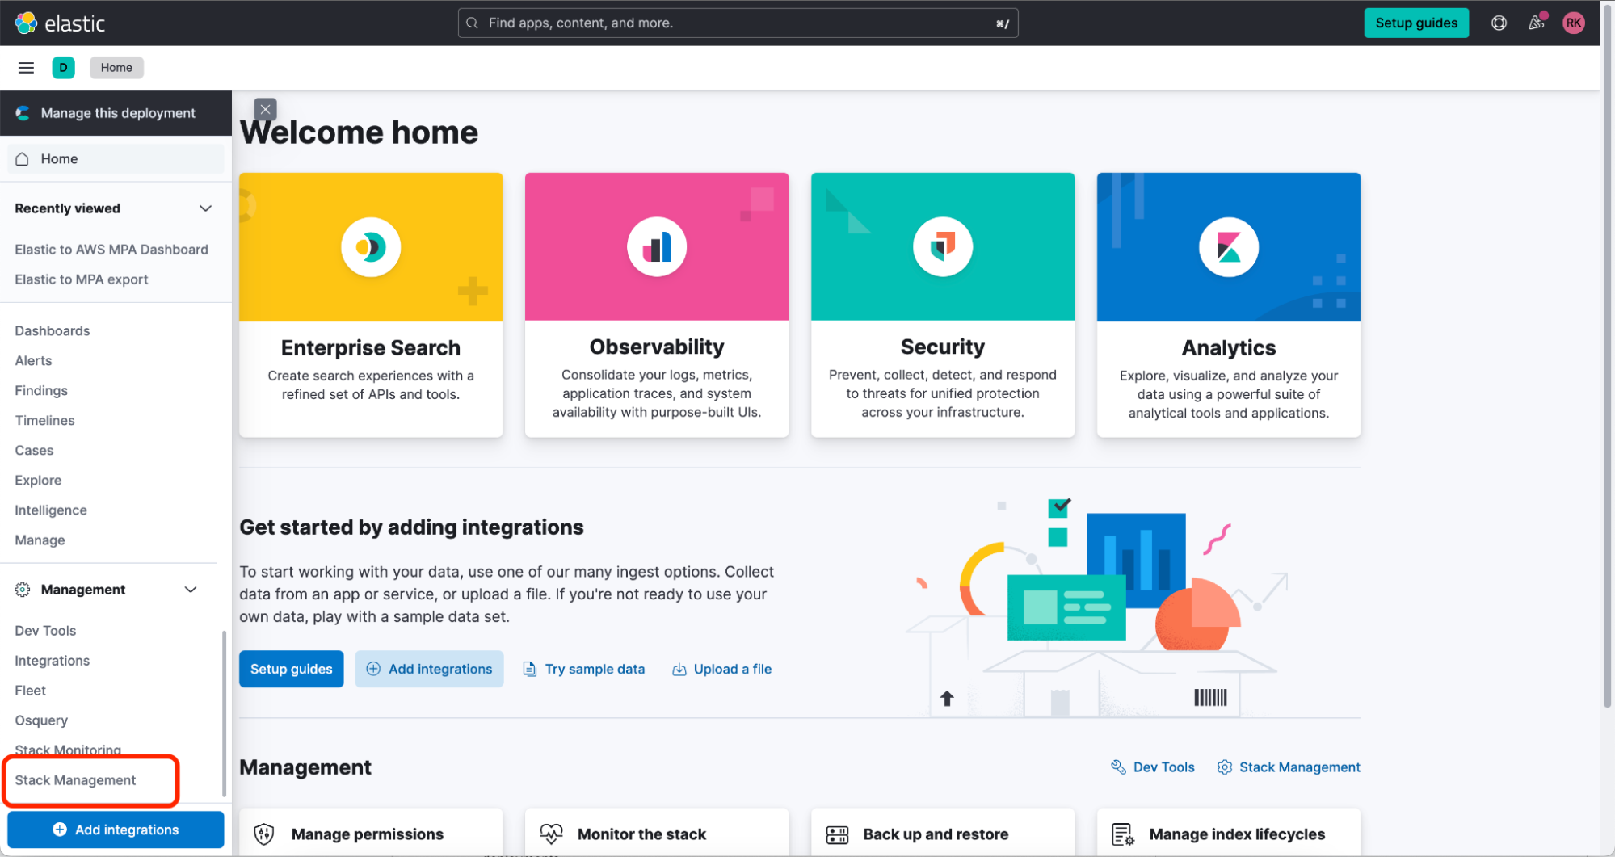This screenshot has width=1615, height=857.
Task: Open Explore in the sidebar
Action: pos(38,481)
